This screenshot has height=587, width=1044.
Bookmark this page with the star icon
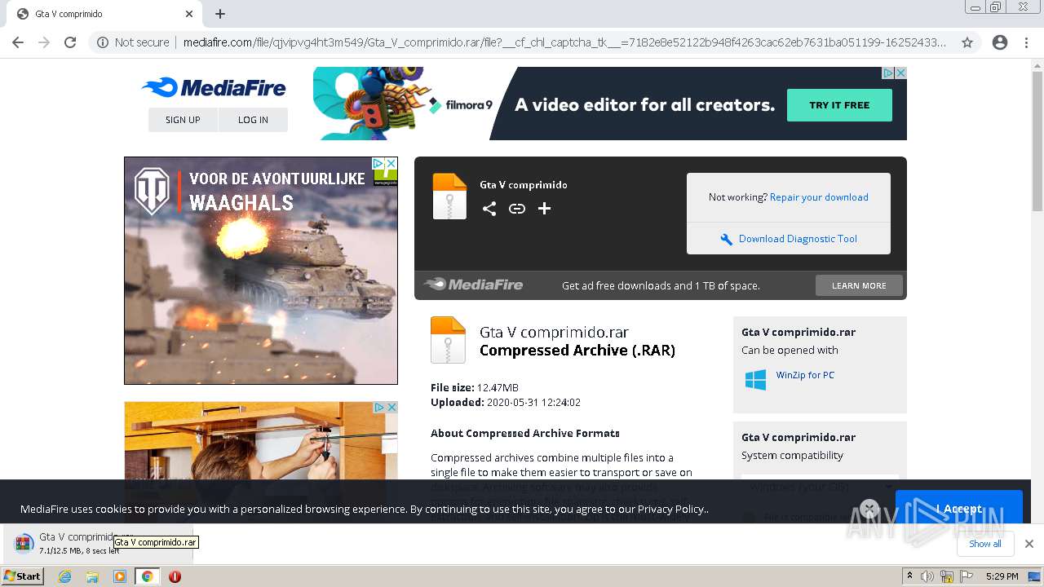967,42
